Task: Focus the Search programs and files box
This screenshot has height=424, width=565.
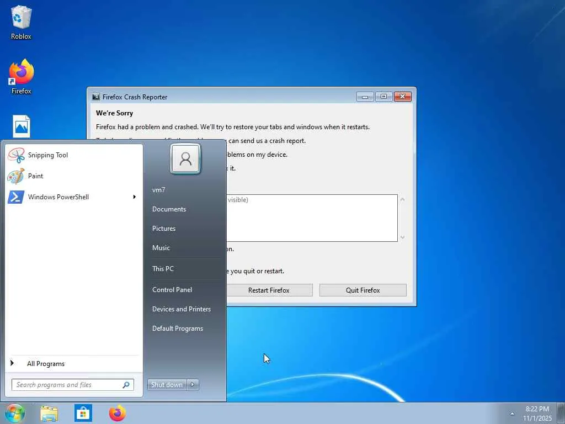Action: [x=73, y=385]
